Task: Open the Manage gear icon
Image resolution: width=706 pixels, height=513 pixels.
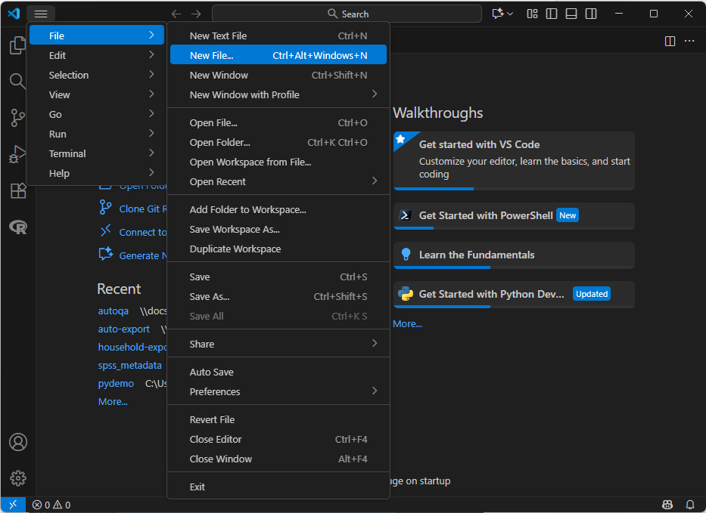Action: pos(17,478)
